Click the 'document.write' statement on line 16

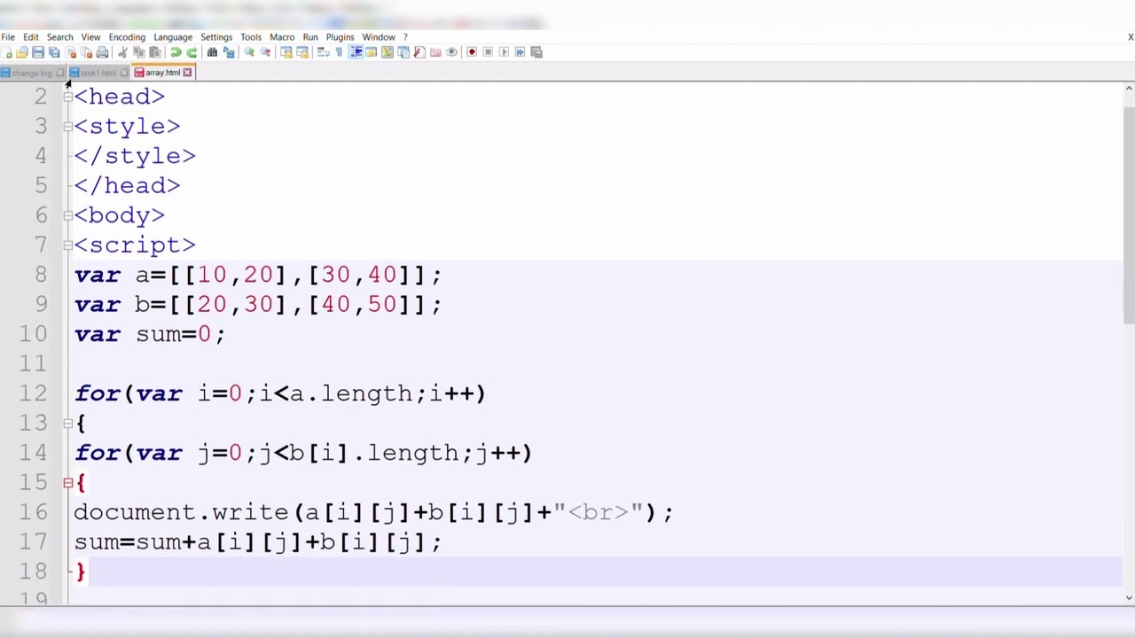click(373, 512)
